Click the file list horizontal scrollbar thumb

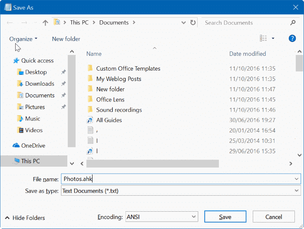(152, 164)
